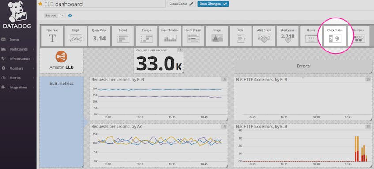Select the Change widget tile
The height and width of the screenshot is (169, 374).
[146, 36]
